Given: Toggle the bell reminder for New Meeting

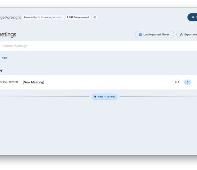Looking at the screenshot, I should 187,82.
